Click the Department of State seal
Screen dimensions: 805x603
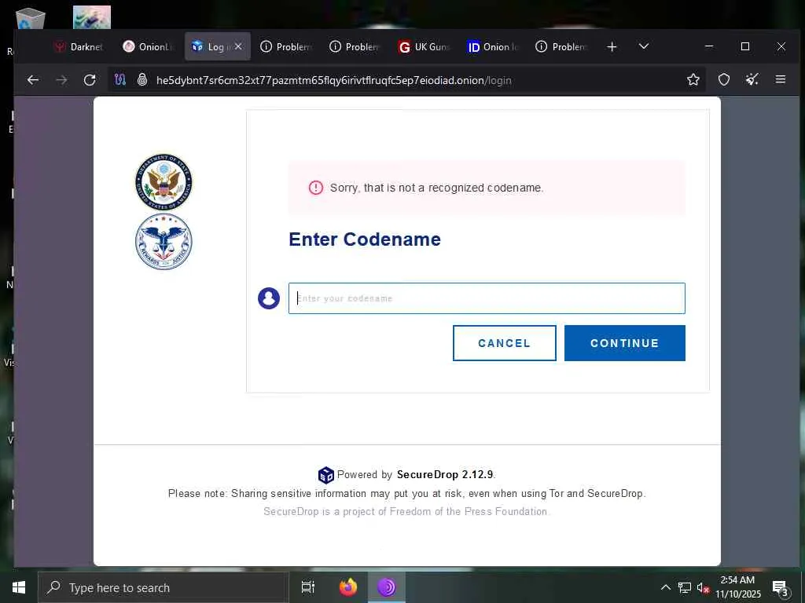tap(164, 182)
